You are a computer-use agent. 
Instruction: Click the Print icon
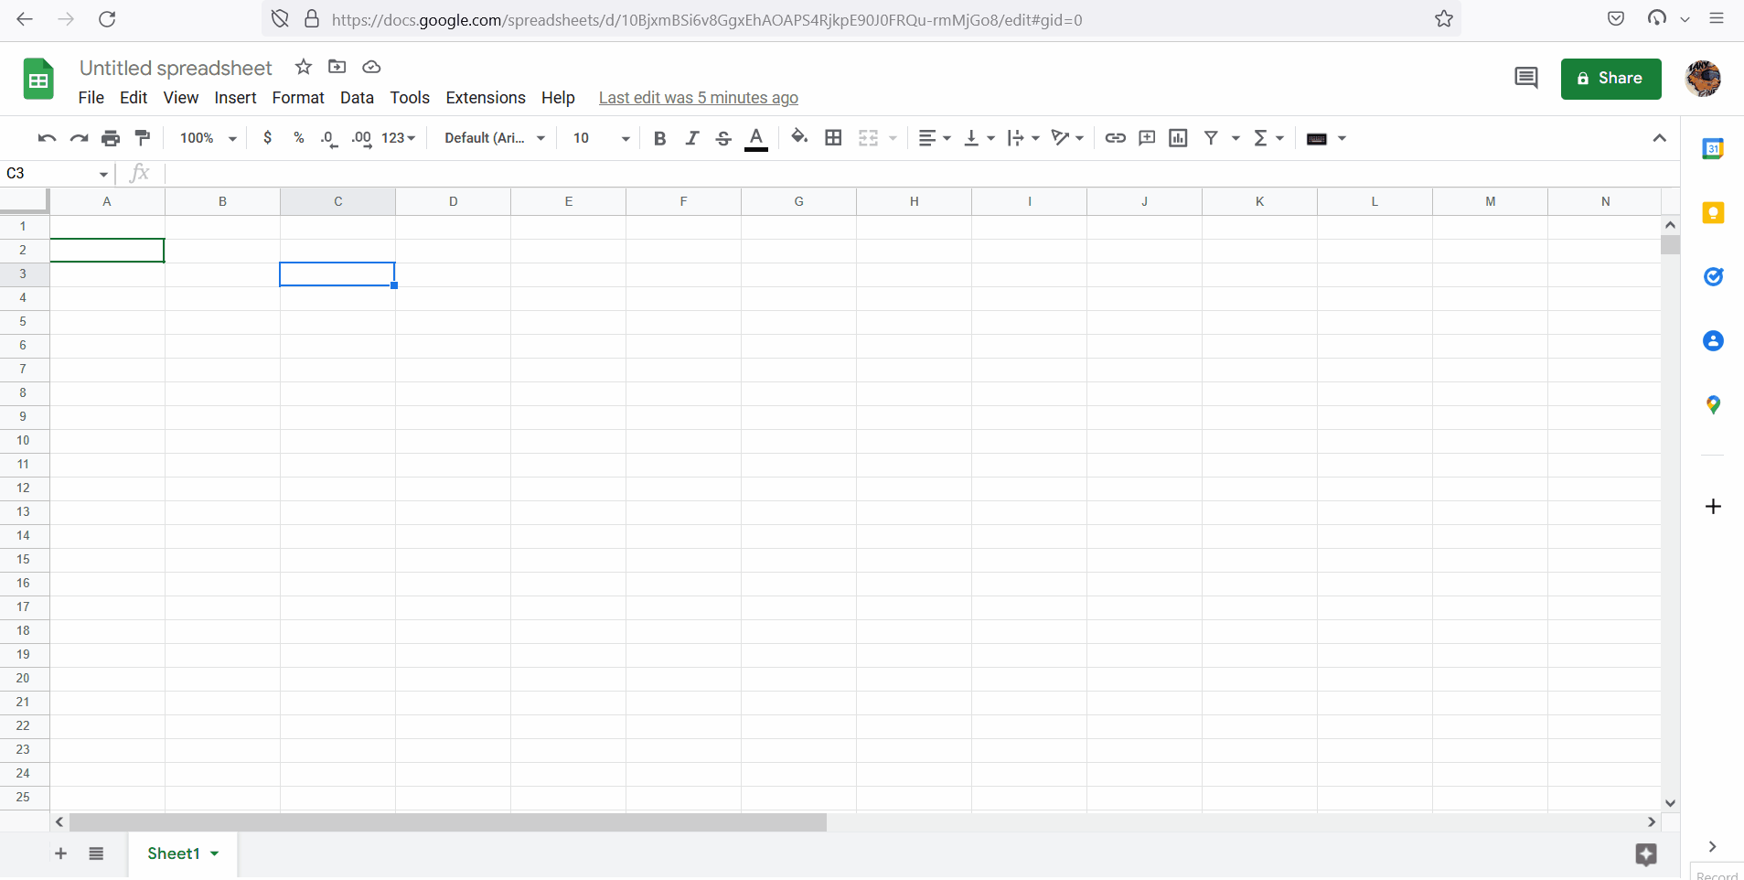pos(110,137)
